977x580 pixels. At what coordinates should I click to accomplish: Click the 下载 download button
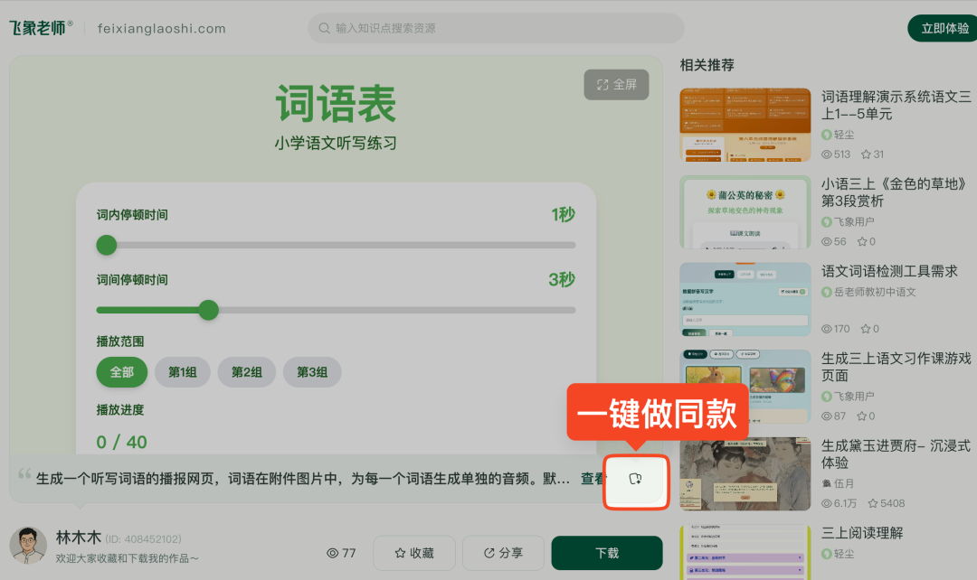click(x=606, y=552)
